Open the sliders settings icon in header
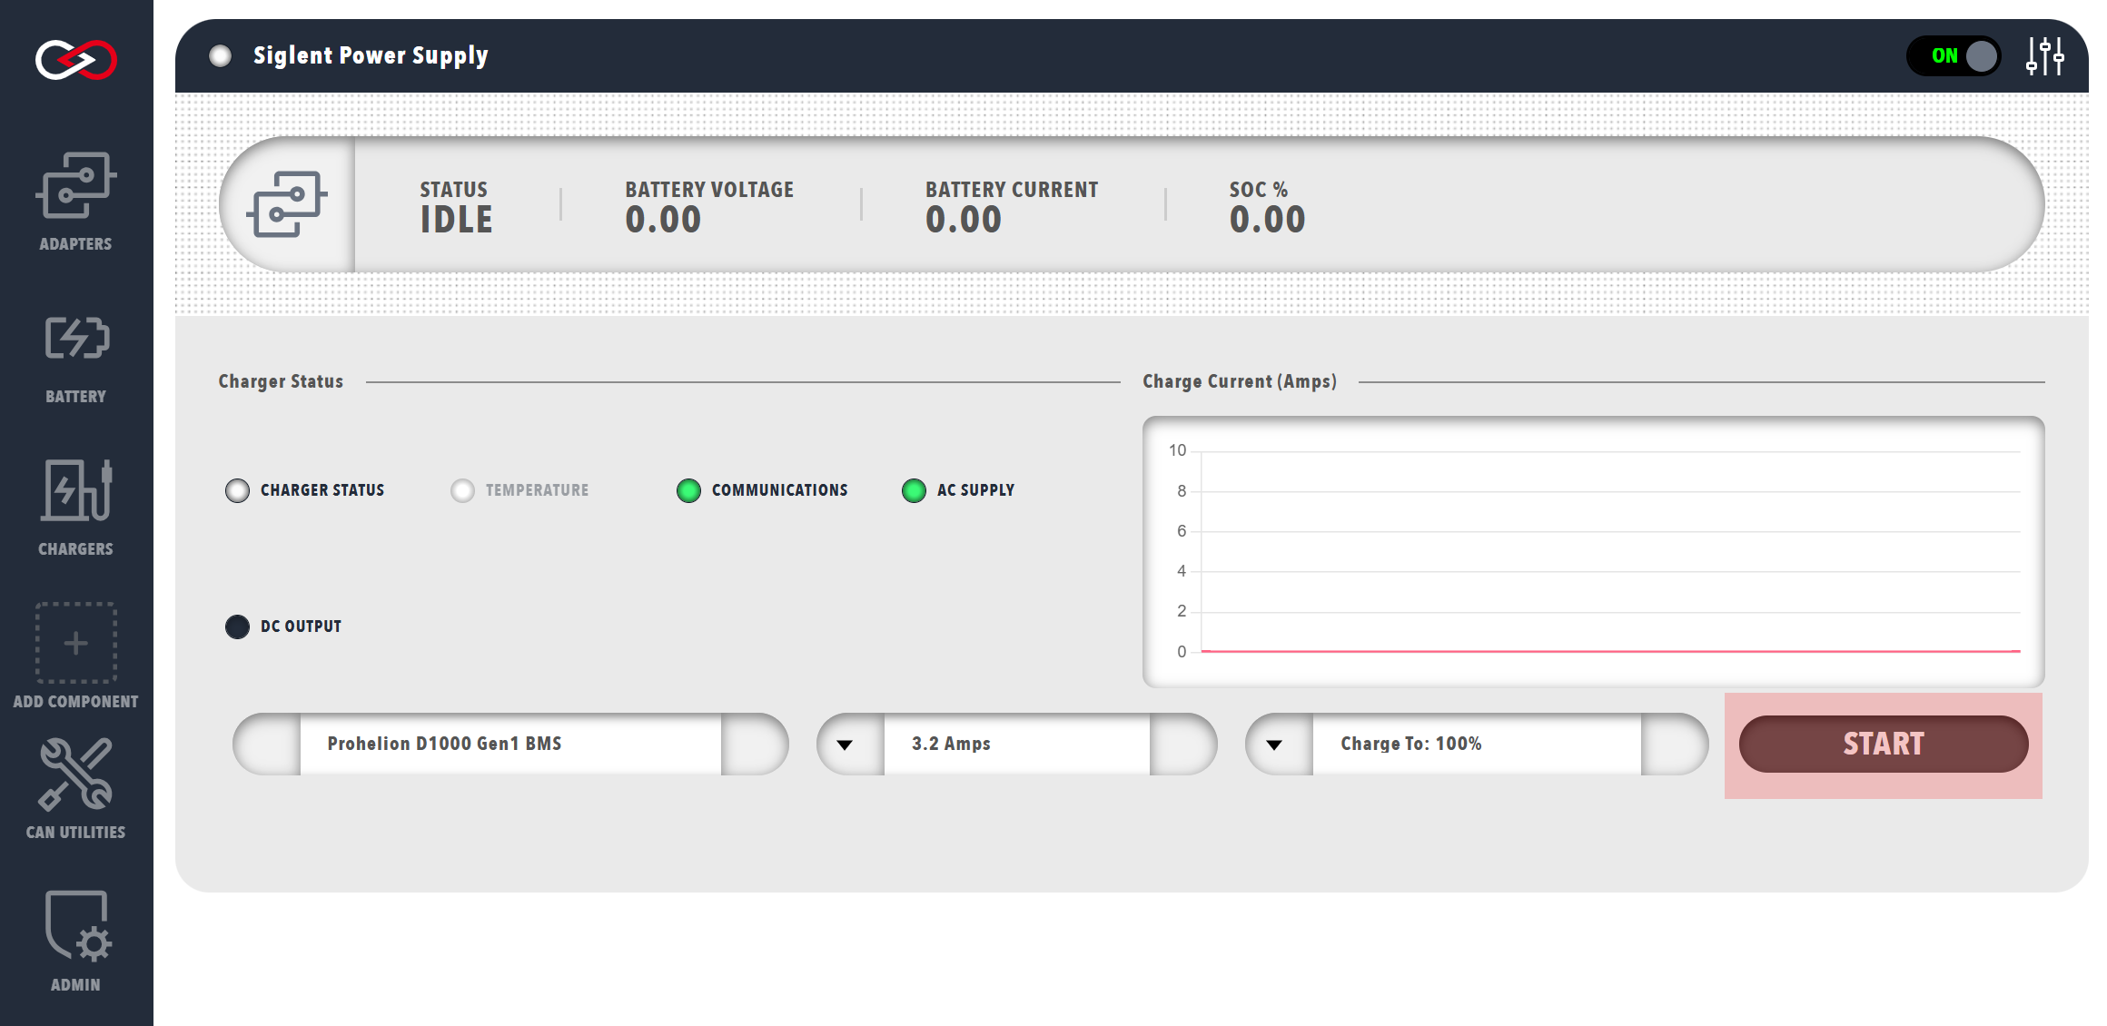 pos(2045,55)
